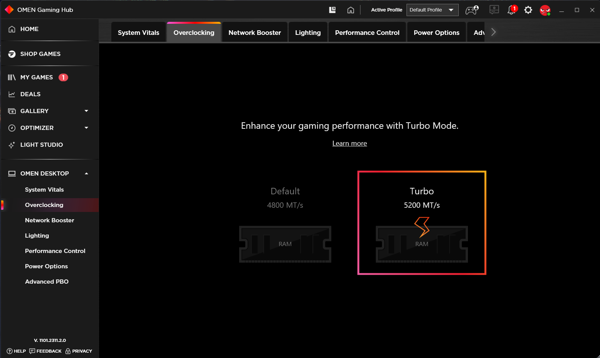Show more tabs with right chevron
Screen dimensions: 600x358
[x=494, y=32]
